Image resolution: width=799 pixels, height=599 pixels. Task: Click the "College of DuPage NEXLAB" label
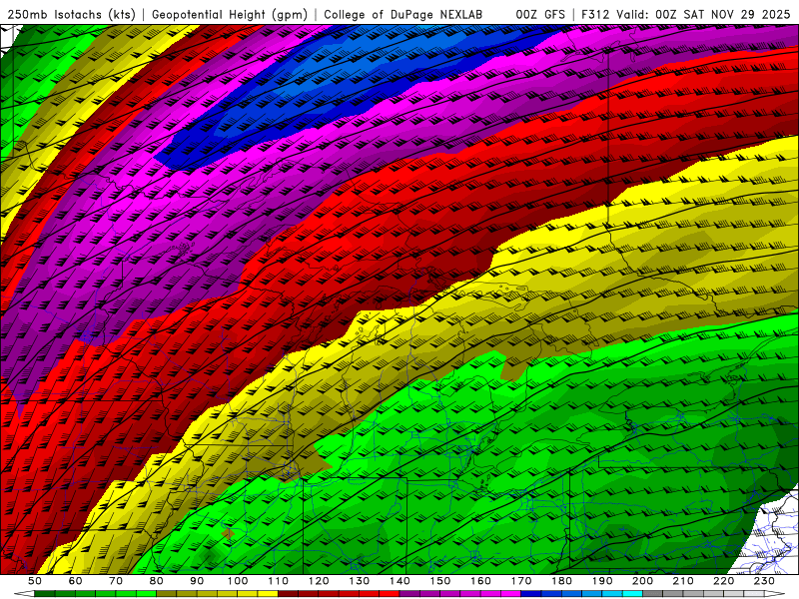click(x=402, y=15)
